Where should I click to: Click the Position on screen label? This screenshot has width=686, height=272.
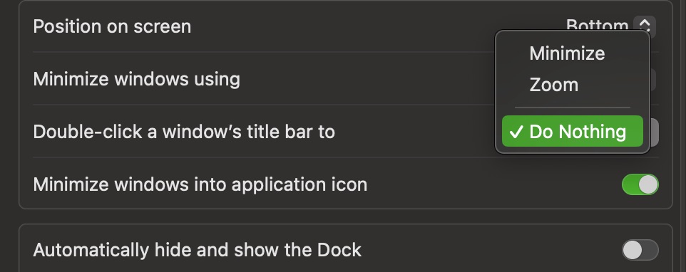pyautogui.click(x=112, y=26)
